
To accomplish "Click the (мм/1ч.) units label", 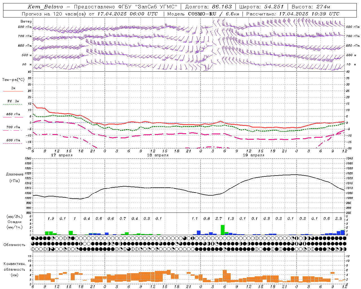I will [x=15, y=227].
